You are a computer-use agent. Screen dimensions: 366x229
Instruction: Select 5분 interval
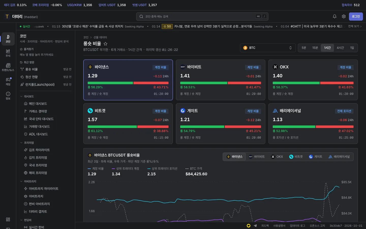click(304, 48)
